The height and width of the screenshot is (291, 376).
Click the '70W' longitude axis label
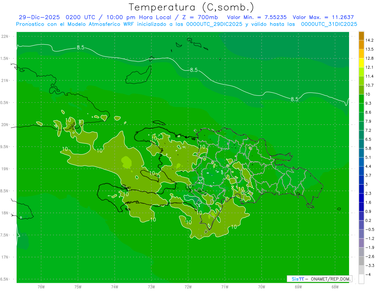[x=262, y=287]
